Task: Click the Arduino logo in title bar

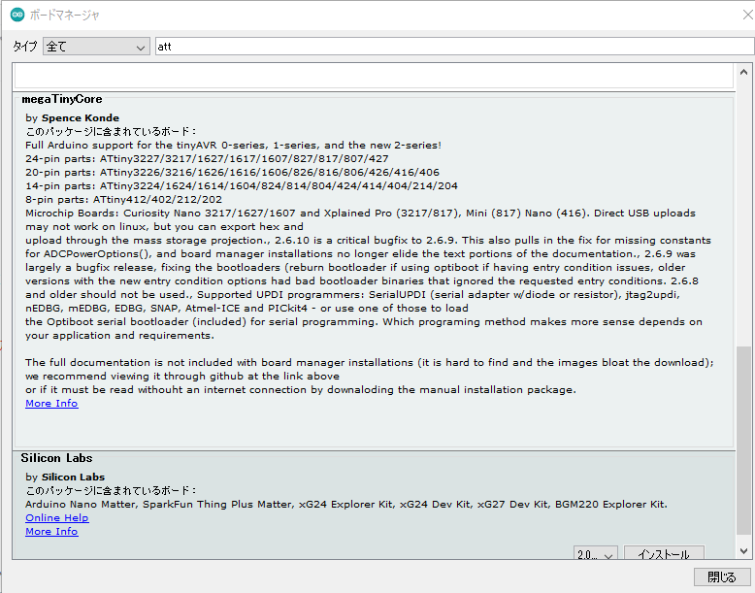Action: coord(17,15)
